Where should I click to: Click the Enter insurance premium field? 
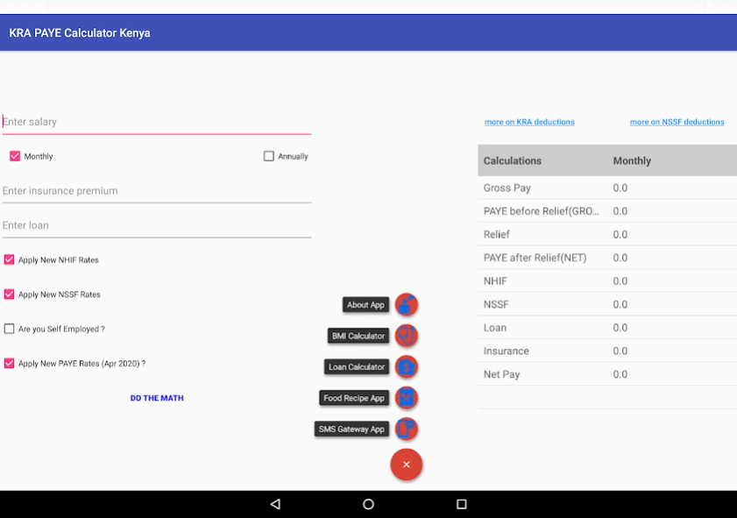156,191
